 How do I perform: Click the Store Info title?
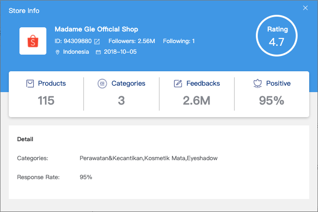24,11
